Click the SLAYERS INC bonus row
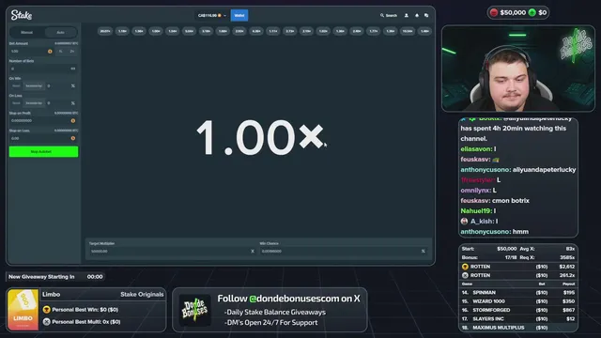The width and height of the screenshot is (601, 338). pyautogui.click(x=518, y=319)
